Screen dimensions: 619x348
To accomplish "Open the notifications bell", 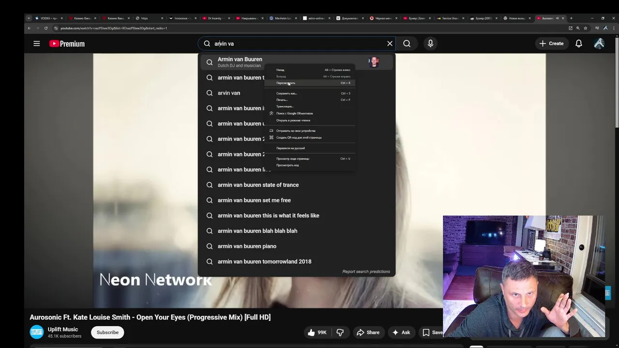I will [579, 43].
